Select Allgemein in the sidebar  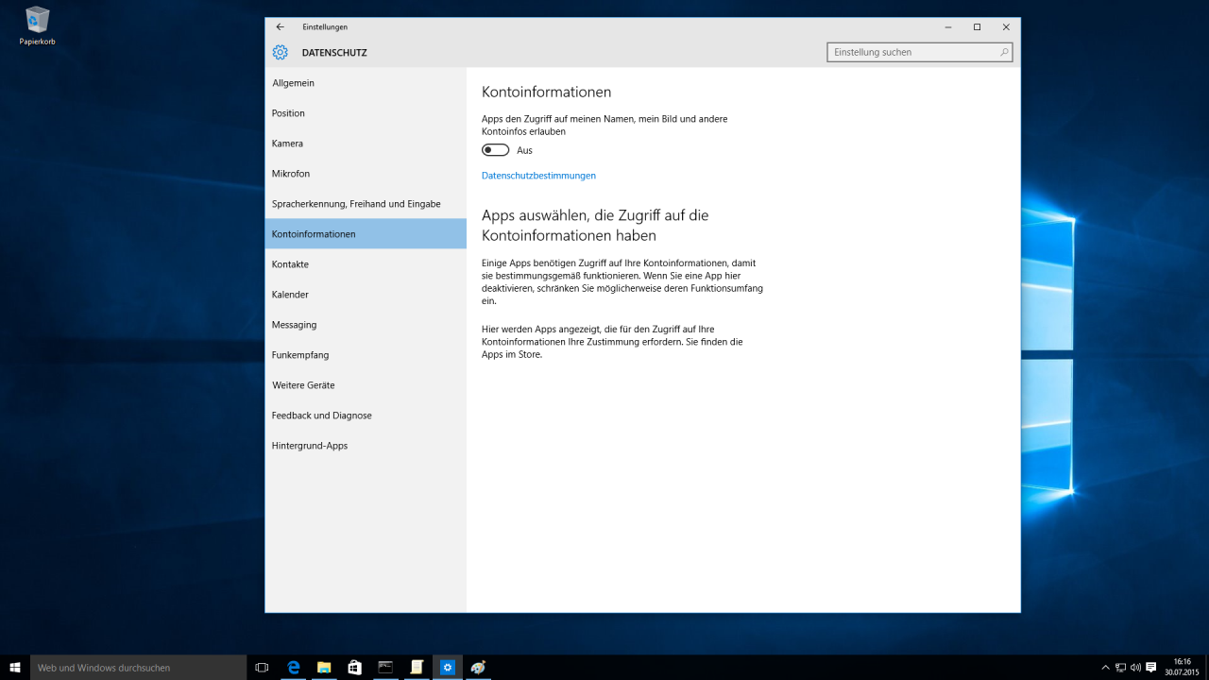pyautogui.click(x=366, y=83)
